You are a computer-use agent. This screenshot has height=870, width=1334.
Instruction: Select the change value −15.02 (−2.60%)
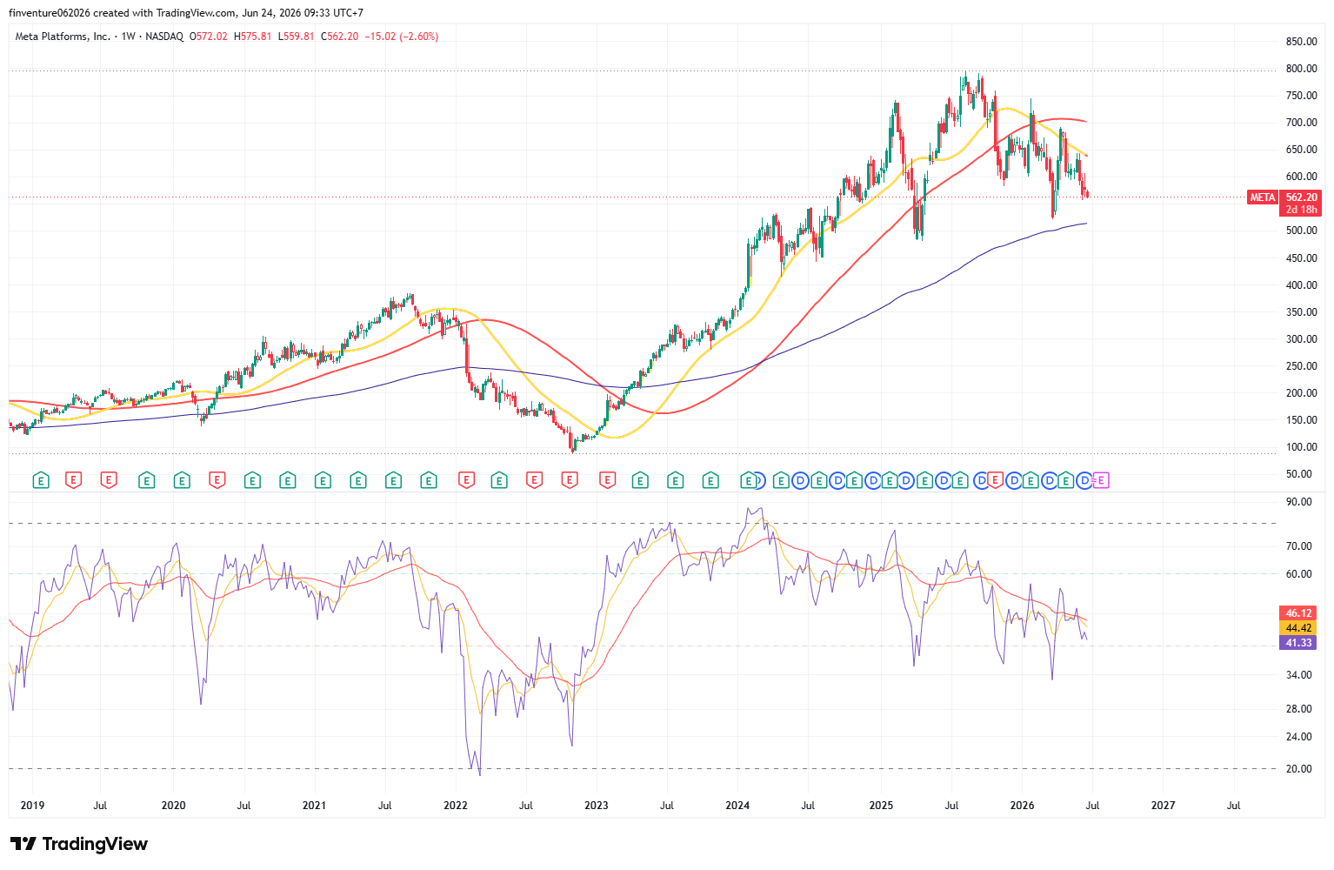click(x=402, y=37)
